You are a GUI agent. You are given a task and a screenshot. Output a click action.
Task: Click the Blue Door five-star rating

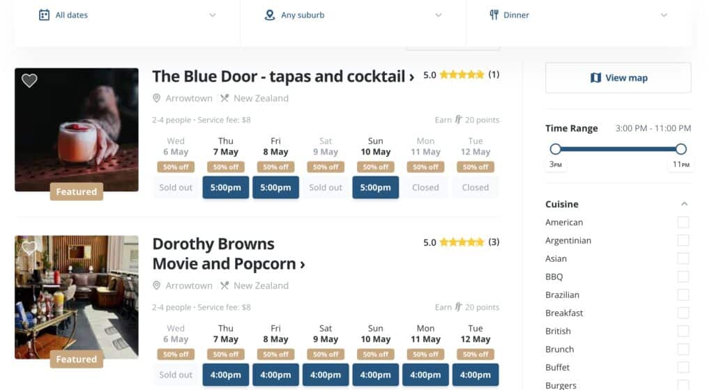(462, 75)
